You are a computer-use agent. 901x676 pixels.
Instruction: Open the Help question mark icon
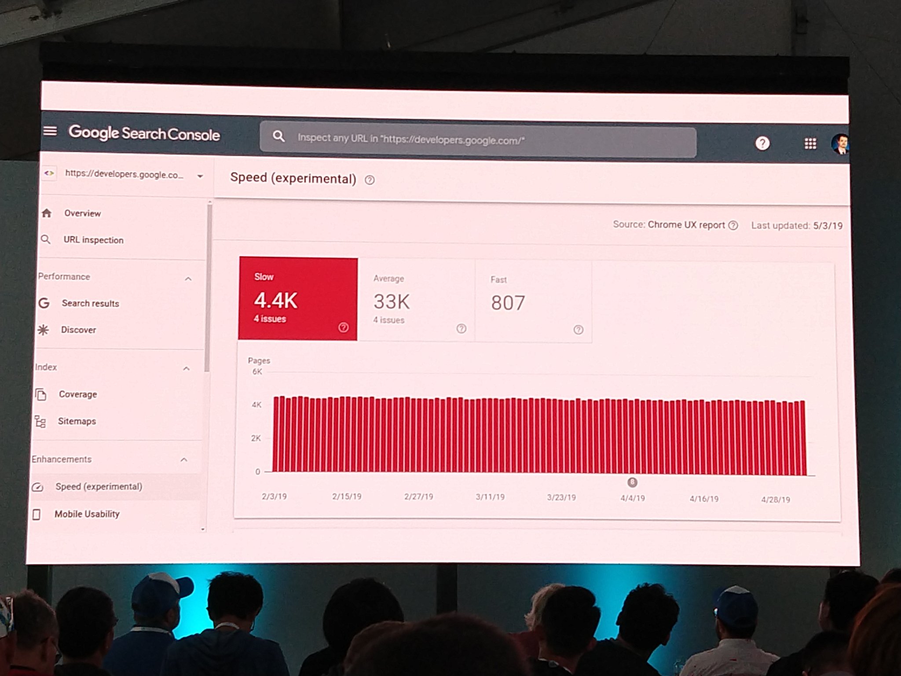click(762, 143)
